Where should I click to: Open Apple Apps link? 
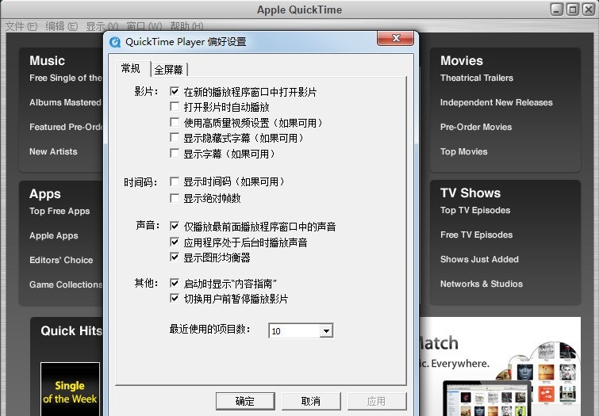point(53,235)
